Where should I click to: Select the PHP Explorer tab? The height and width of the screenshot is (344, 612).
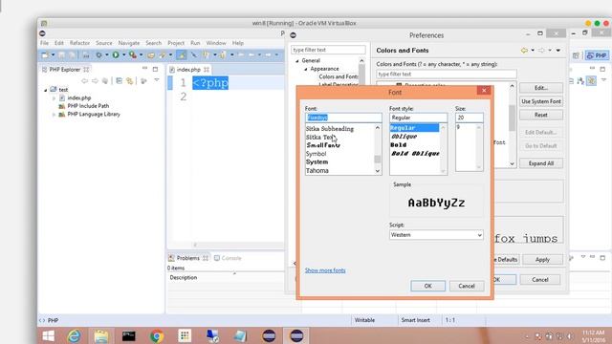(65, 70)
